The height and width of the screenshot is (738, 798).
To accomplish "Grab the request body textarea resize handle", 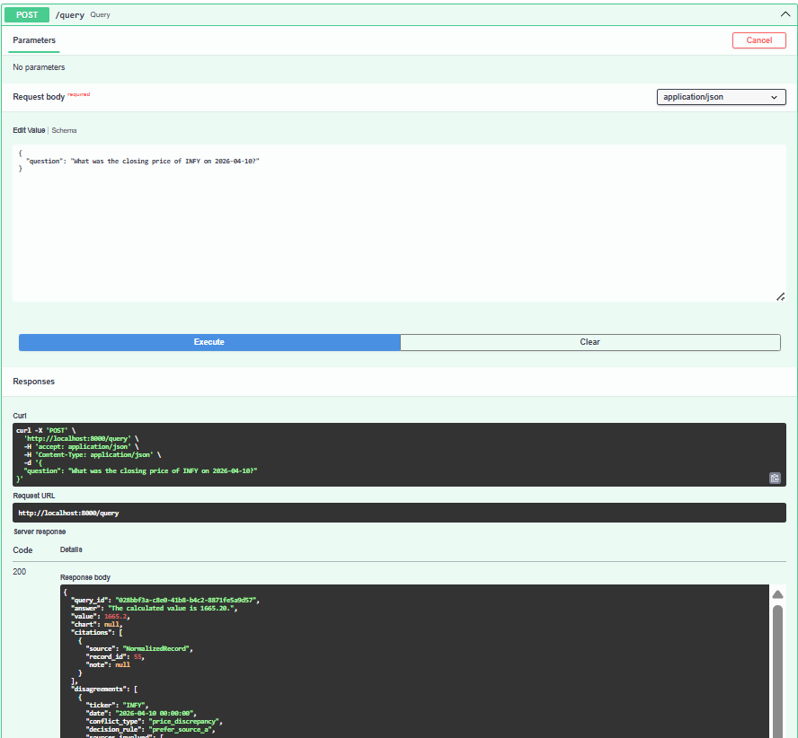I will [781, 296].
